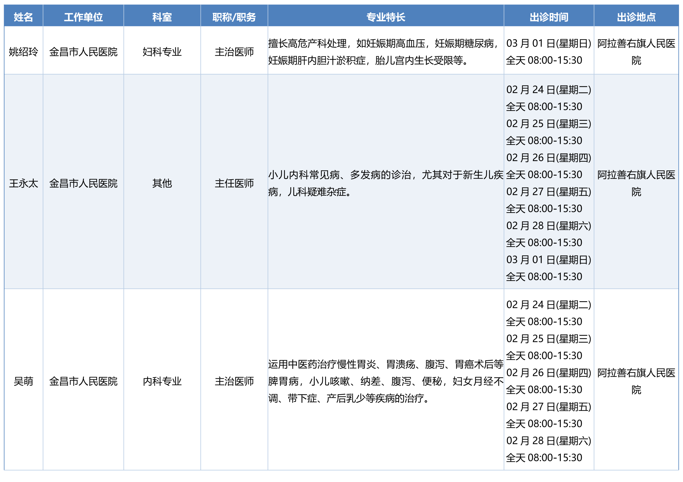This screenshot has width=683, height=482.
Task: Select the name cell 王永太
Action: [23, 183]
